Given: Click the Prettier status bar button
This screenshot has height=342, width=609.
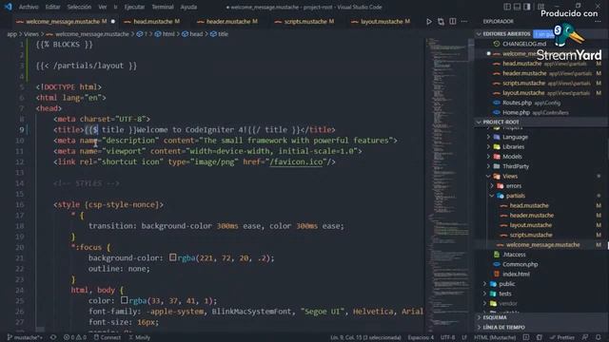Looking at the screenshot, I should coord(562,337).
